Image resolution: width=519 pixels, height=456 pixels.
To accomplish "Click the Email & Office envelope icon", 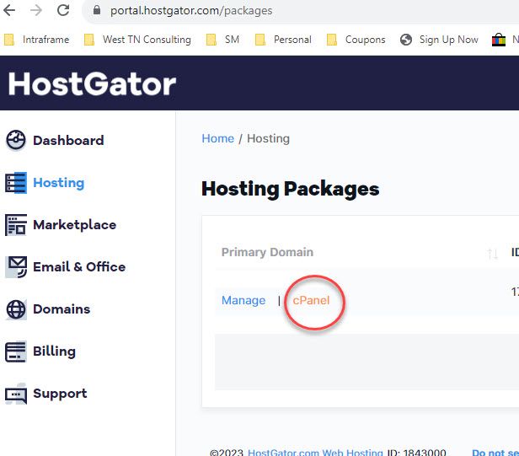I will click(15, 267).
